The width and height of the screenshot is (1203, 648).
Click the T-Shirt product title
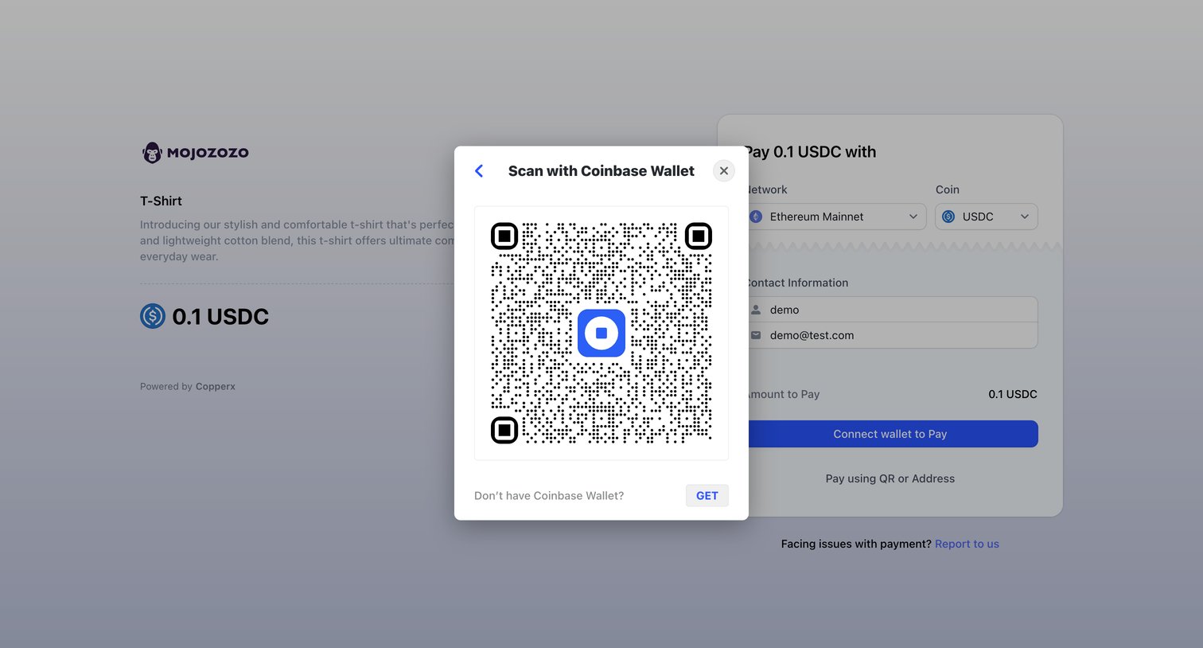point(161,201)
